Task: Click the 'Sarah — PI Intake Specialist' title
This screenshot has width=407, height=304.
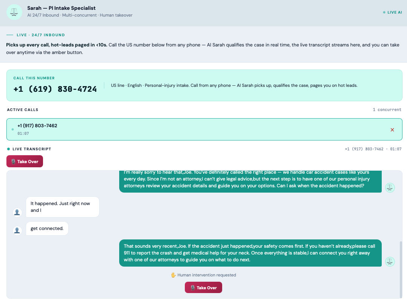Action: pyautogui.click(x=61, y=8)
